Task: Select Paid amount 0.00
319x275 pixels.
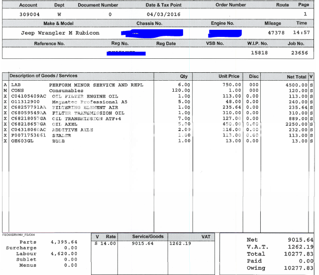Action: tap(306, 261)
